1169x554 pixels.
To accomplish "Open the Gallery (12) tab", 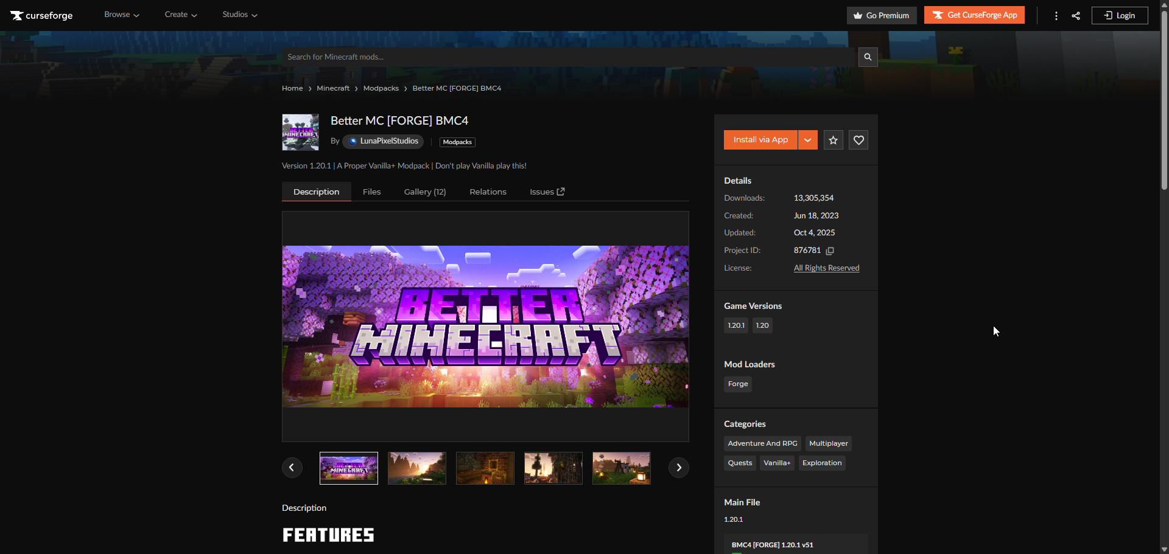I will point(424,192).
